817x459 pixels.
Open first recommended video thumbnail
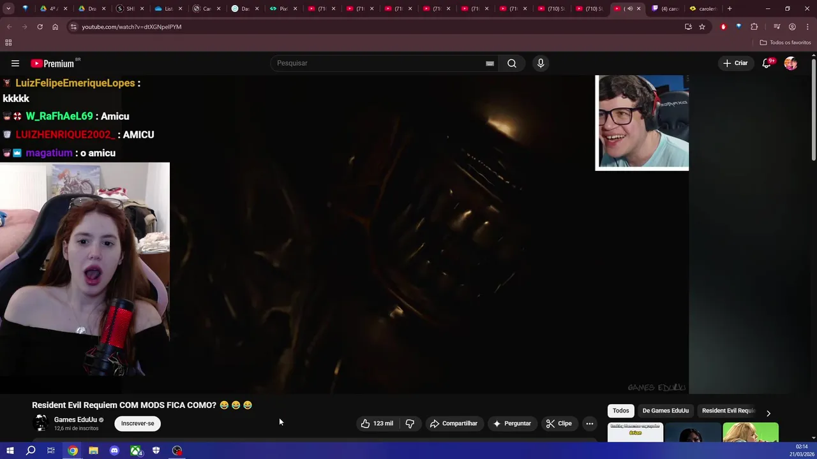pyautogui.click(x=635, y=432)
